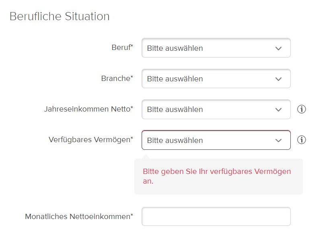Click the red error message text
Viewport: 335px width, 240px height.
[x=217, y=176]
